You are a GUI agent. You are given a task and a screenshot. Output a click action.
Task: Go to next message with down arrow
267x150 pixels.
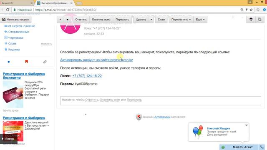67,20
